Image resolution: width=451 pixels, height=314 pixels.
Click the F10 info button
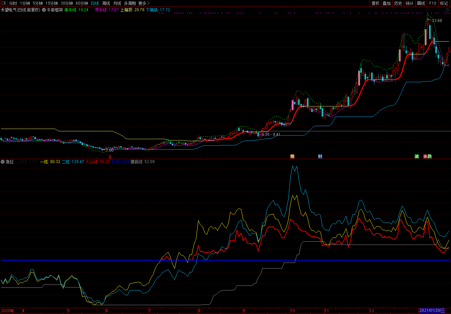[x=433, y=3]
